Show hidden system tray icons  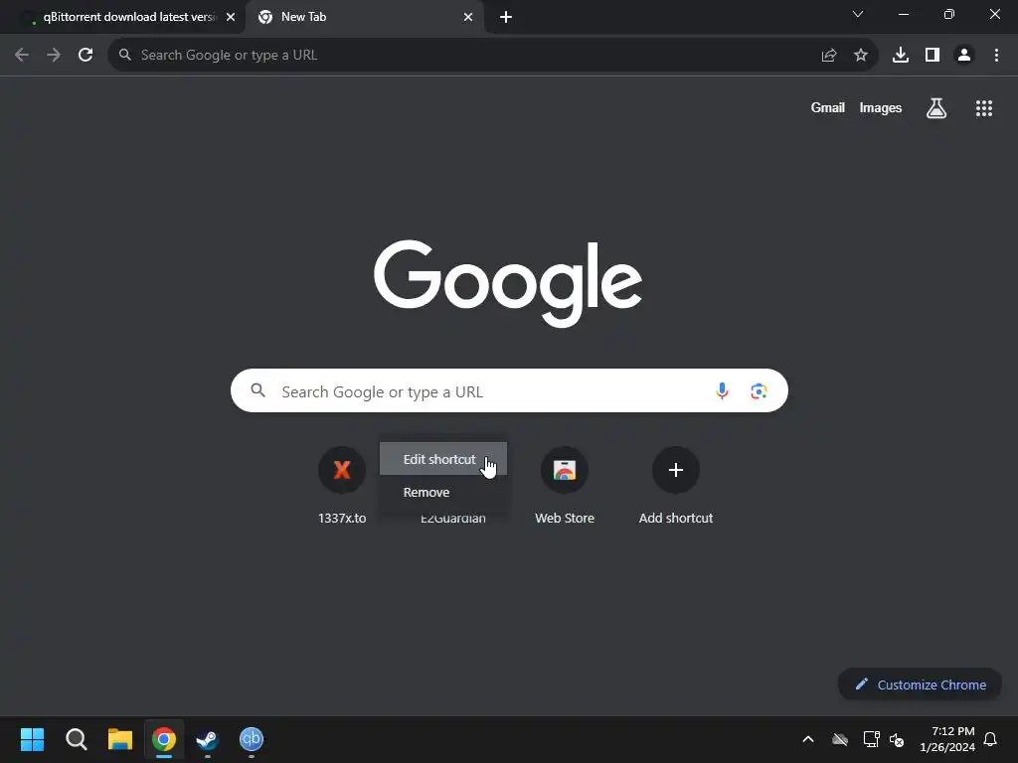(807, 739)
